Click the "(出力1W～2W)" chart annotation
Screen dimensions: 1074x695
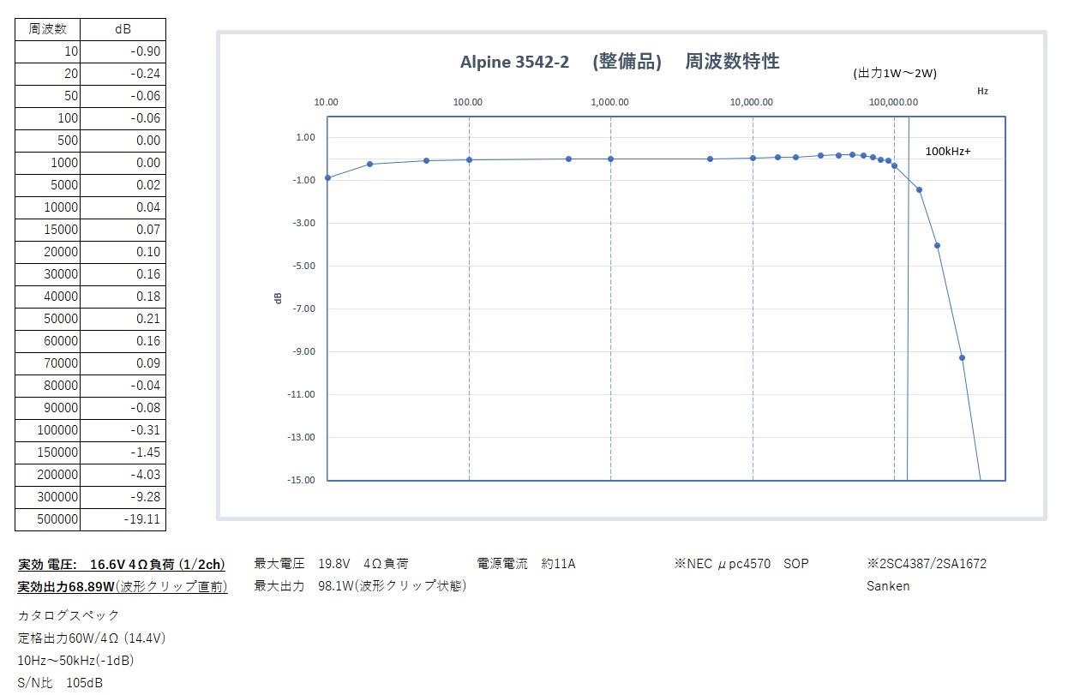point(895,73)
